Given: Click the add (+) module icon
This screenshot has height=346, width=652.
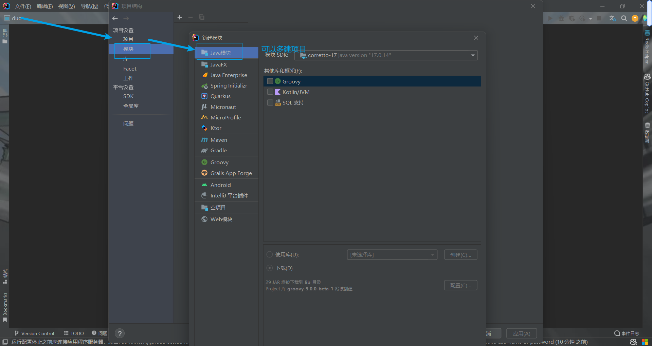Looking at the screenshot, I should click(180, 17).
